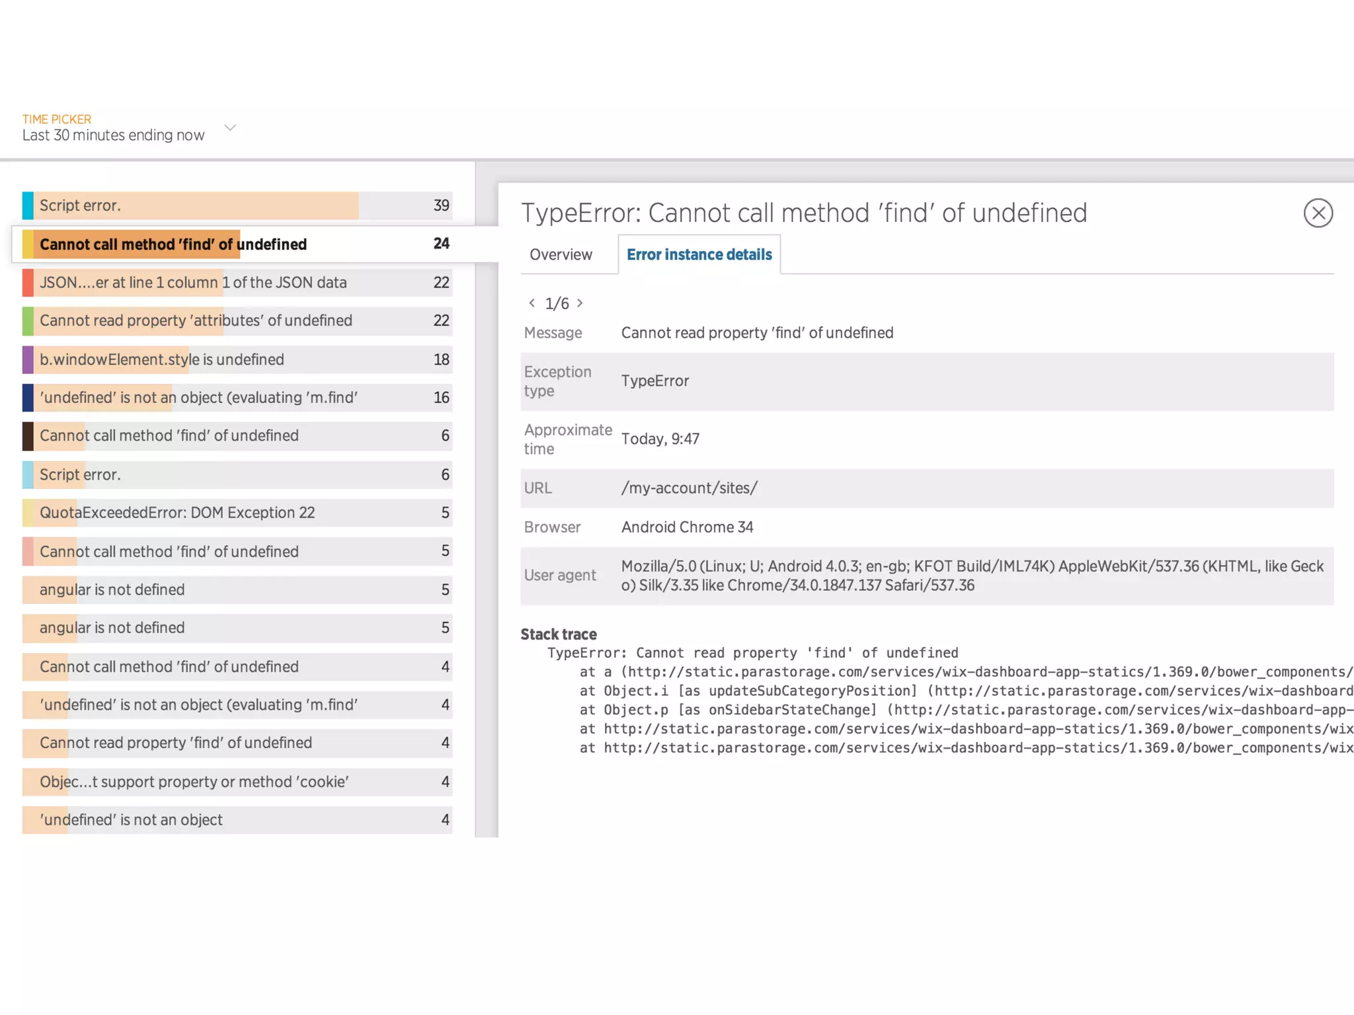
Task: Go to next error instance arrow
Action: click(x=580, y=303)
